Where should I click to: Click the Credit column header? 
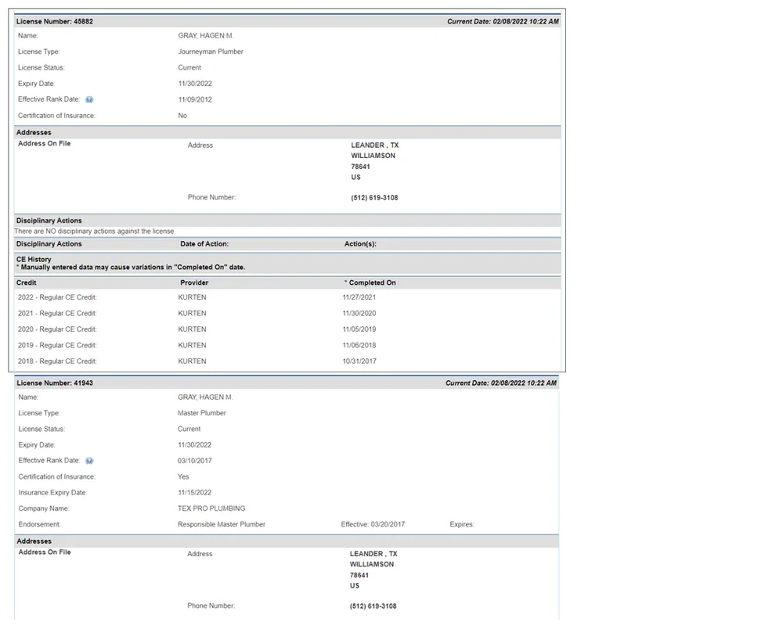click(x=27, y=282)
